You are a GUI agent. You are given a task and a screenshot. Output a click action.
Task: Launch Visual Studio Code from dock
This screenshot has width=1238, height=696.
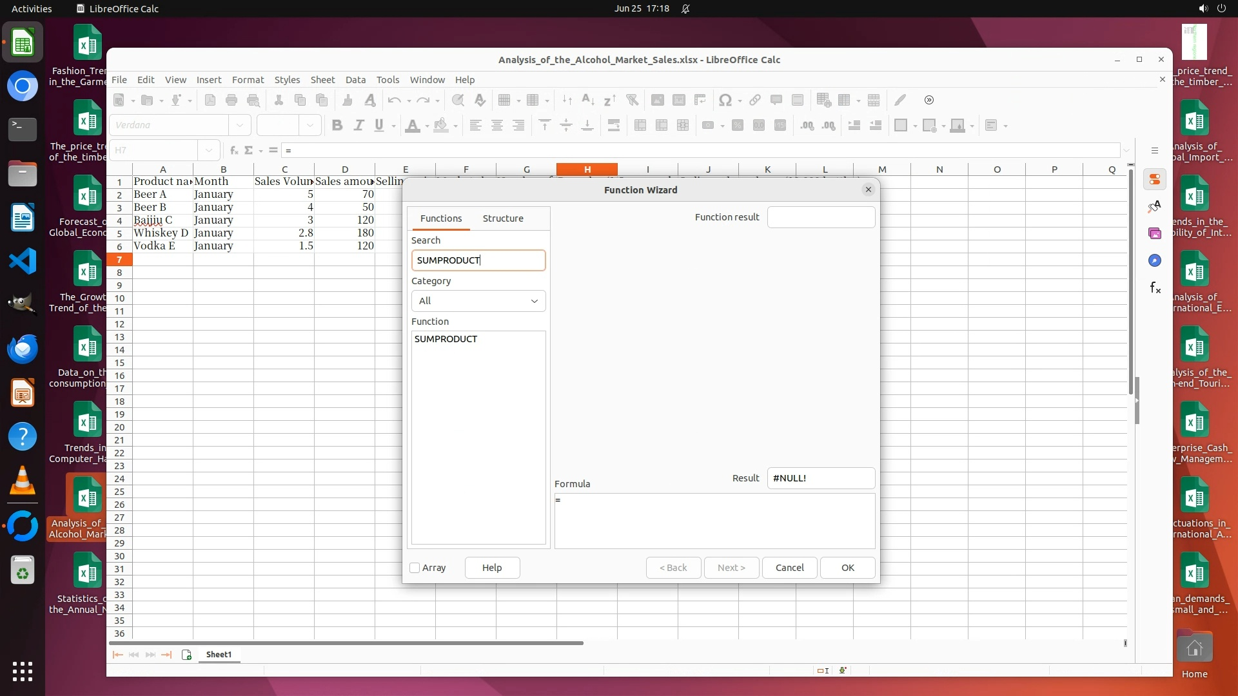coord(23,262)
